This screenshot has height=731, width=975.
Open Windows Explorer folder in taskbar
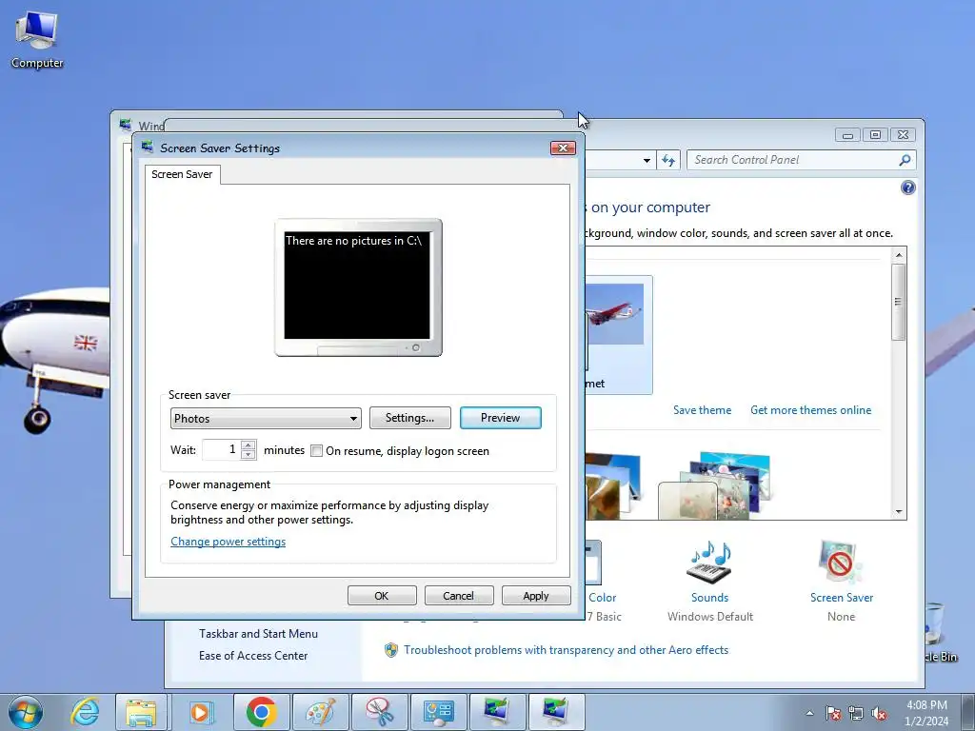click(141, 712)
